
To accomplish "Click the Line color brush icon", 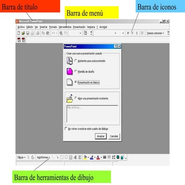I will [x=92, y=157].
